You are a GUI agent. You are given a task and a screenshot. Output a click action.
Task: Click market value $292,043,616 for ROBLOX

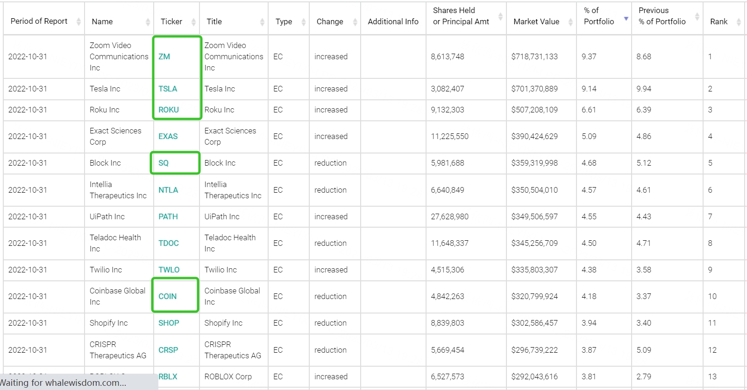click(x=535, y=376)
